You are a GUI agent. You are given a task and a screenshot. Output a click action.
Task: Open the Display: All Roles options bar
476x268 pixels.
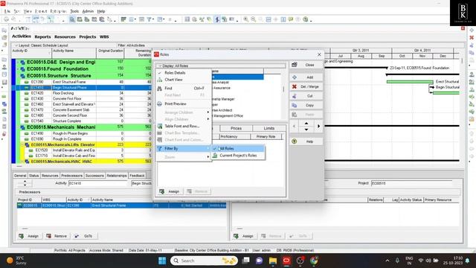[221, 66]
